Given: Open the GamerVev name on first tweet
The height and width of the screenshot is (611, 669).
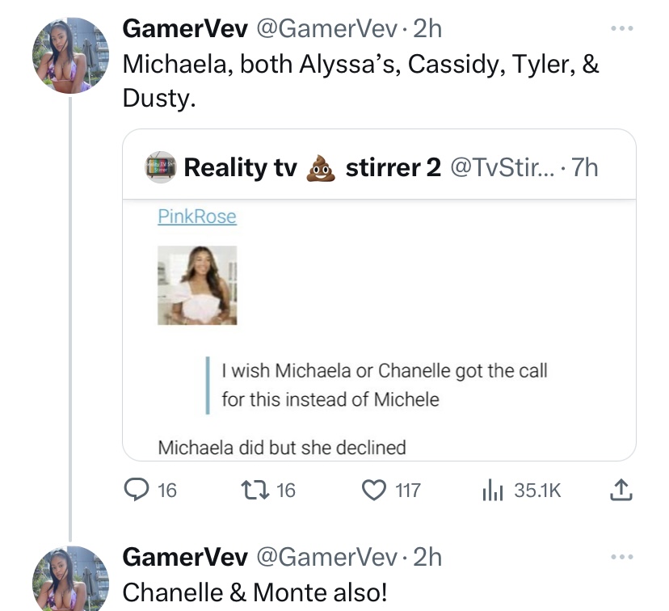Looking at the screenshot, I should coord(185,29).
